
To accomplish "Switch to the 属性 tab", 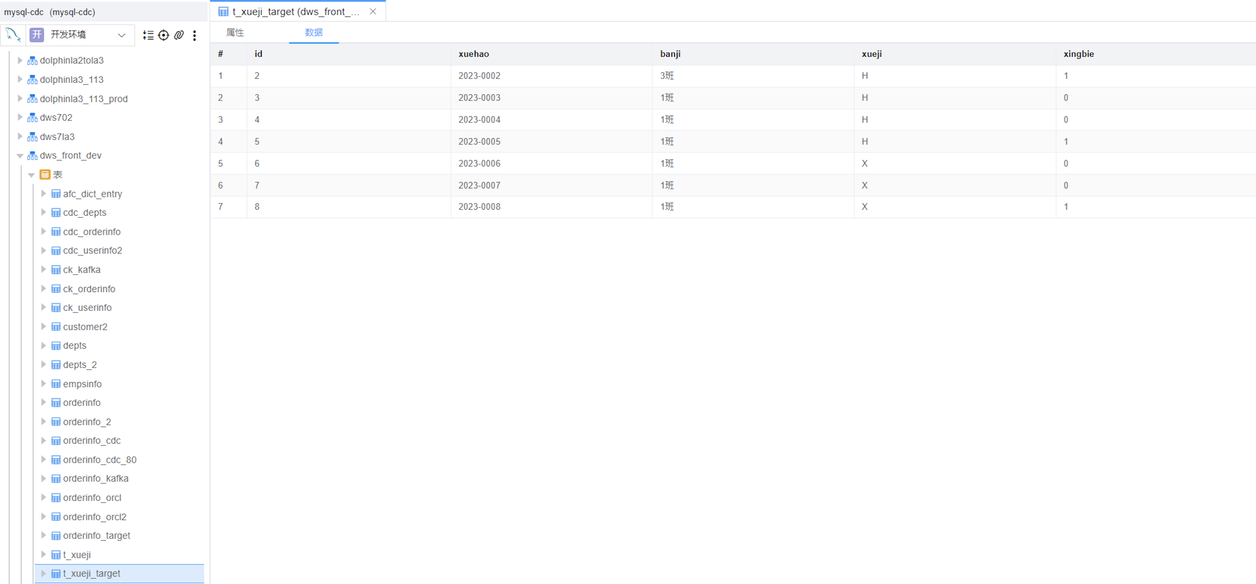I will (235, 33).
